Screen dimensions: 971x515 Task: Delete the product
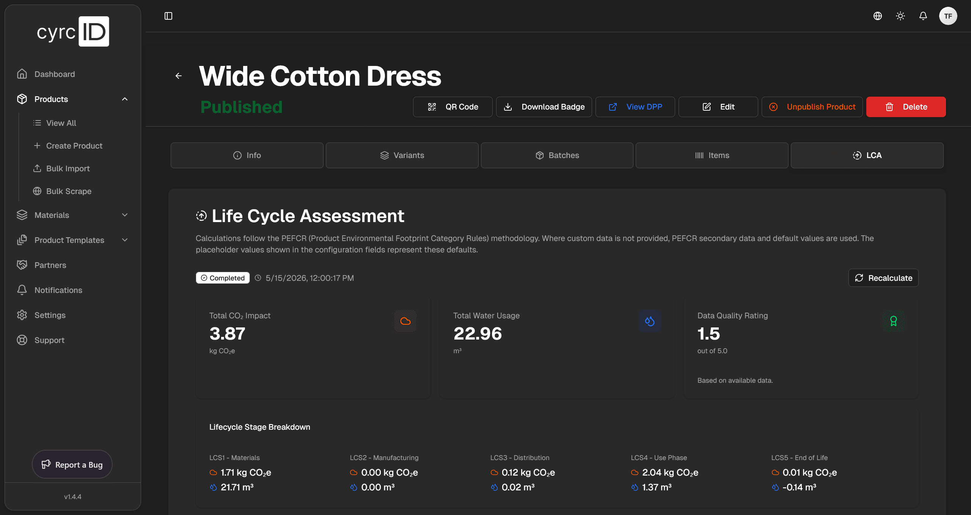coord(906,107)
